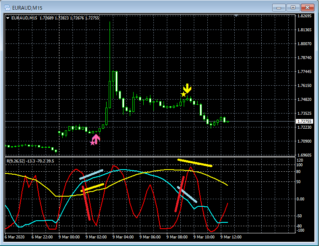Click the tall spike candle's upper wick

110,51
